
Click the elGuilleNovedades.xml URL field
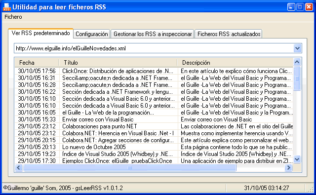(154, 48)
